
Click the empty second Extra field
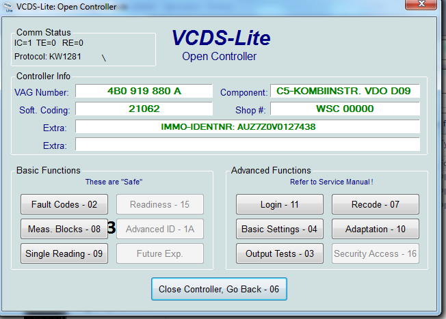click(248, 144)
